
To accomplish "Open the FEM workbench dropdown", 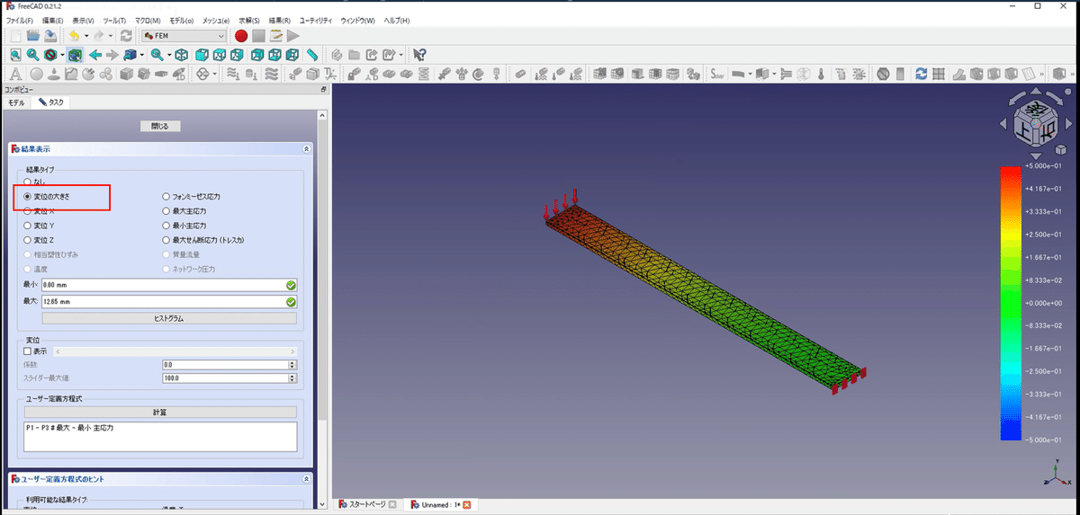I will pyautogui.click(x=182, y=36).
